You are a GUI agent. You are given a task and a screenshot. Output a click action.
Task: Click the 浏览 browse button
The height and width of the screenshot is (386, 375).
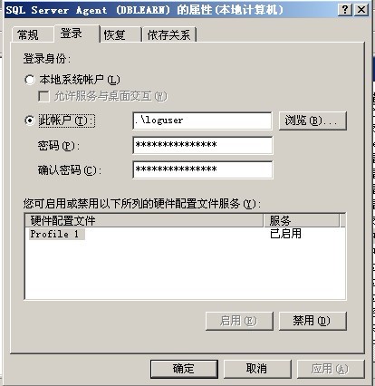pos(312,121)
